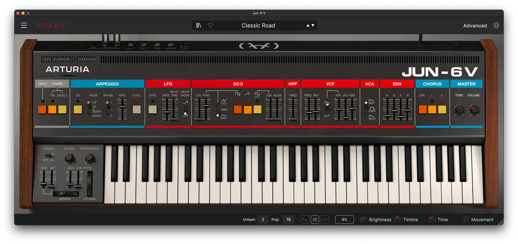
Task: Open the Unison voices value 2
Action: 263,219
